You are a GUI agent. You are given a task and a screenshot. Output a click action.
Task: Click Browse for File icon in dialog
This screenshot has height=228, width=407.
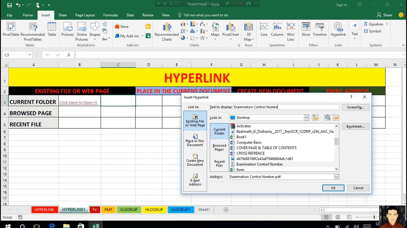pos(336,117)
